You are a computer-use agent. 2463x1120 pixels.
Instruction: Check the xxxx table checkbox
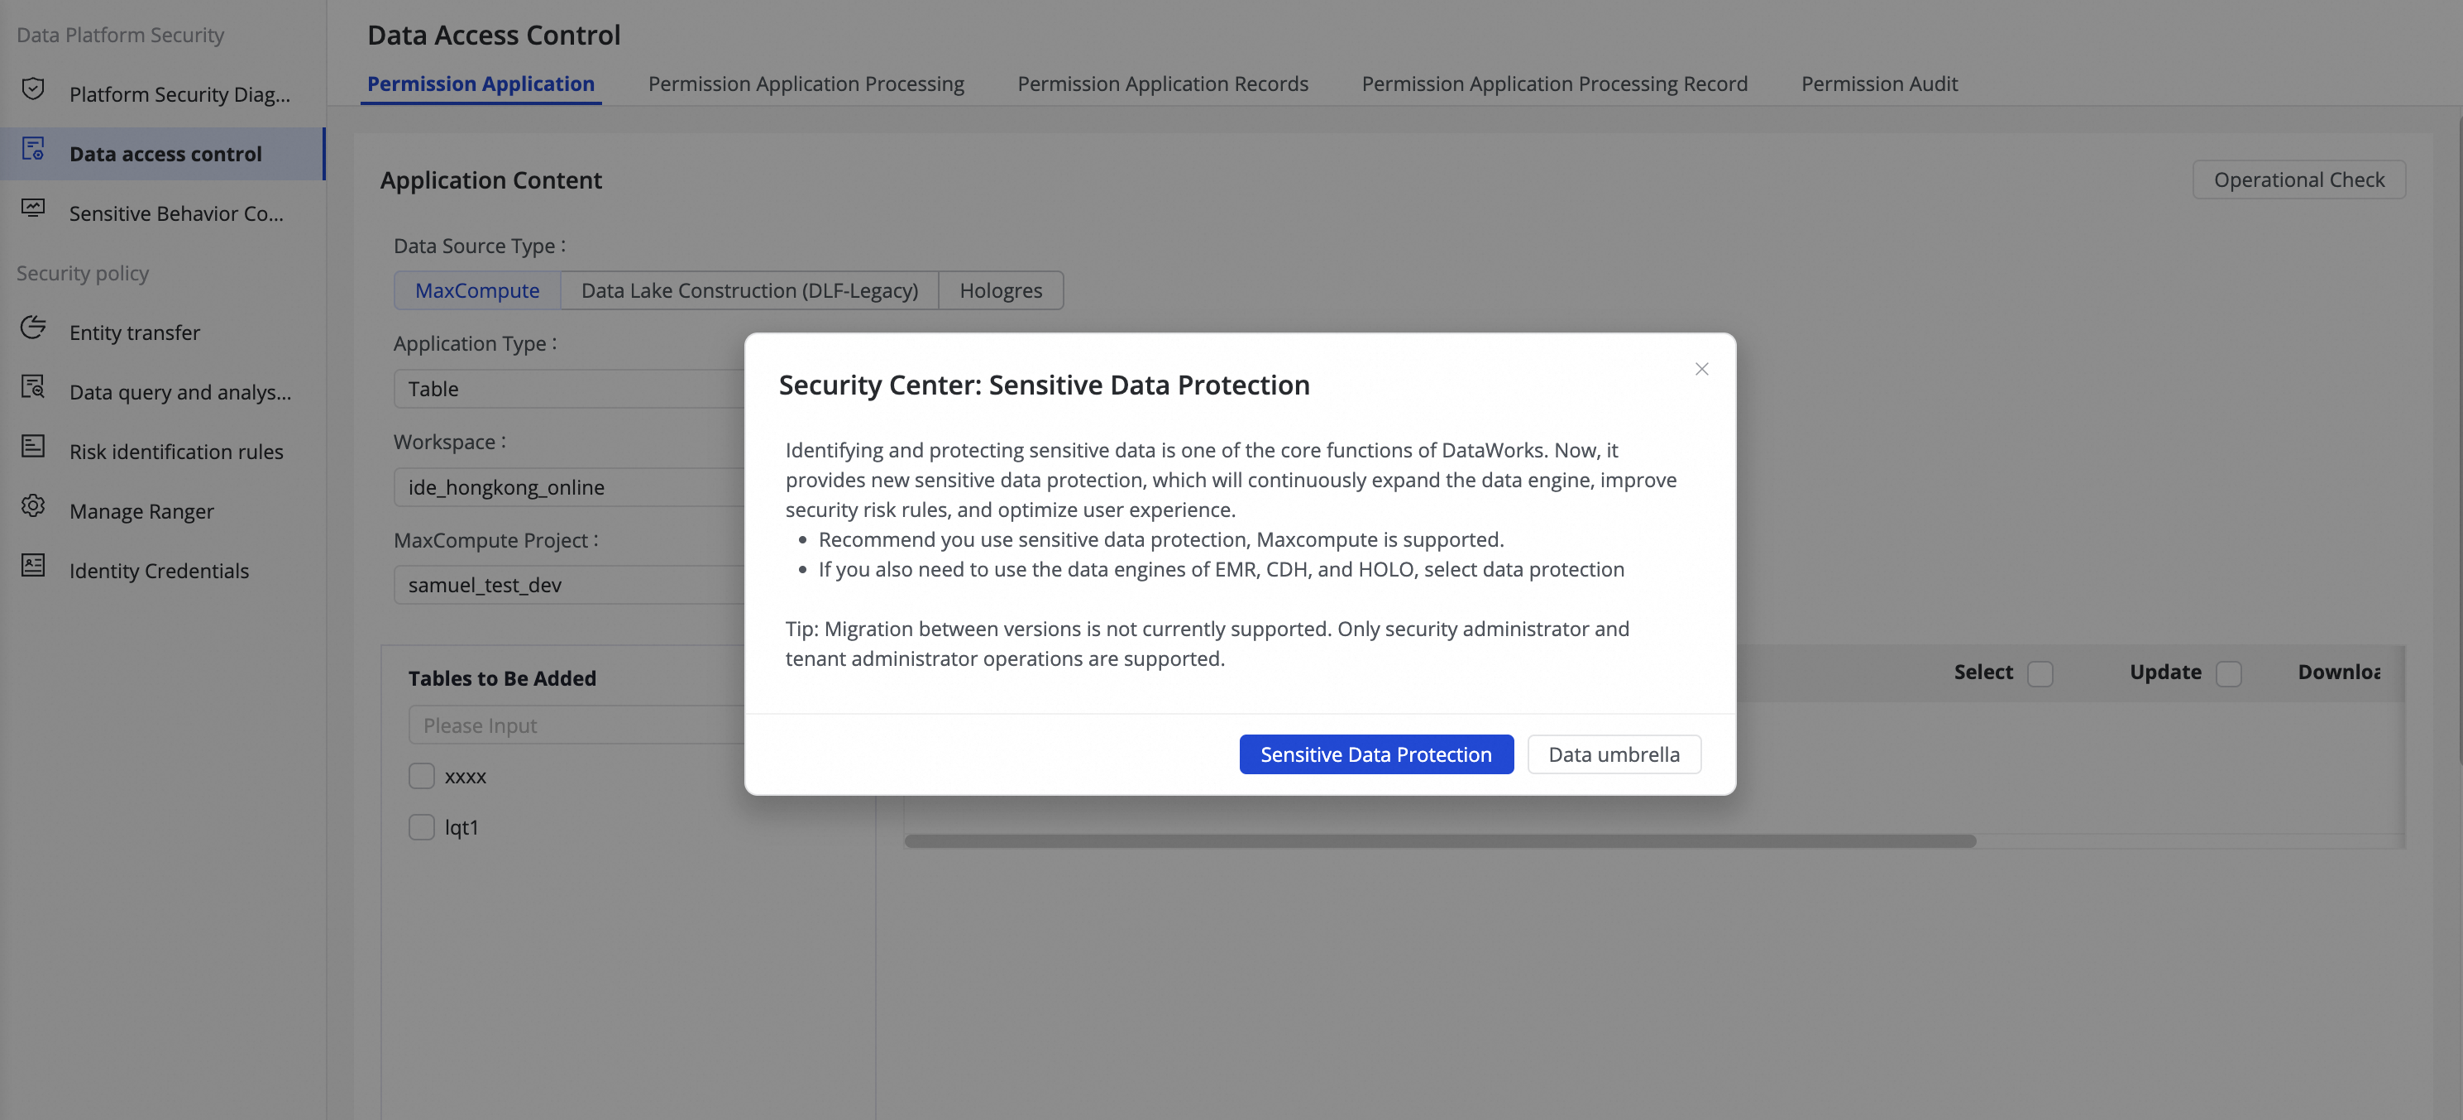[x=422, y=776]
